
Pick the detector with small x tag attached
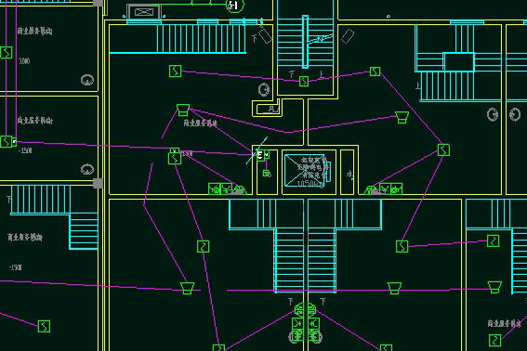coord(175,158)
